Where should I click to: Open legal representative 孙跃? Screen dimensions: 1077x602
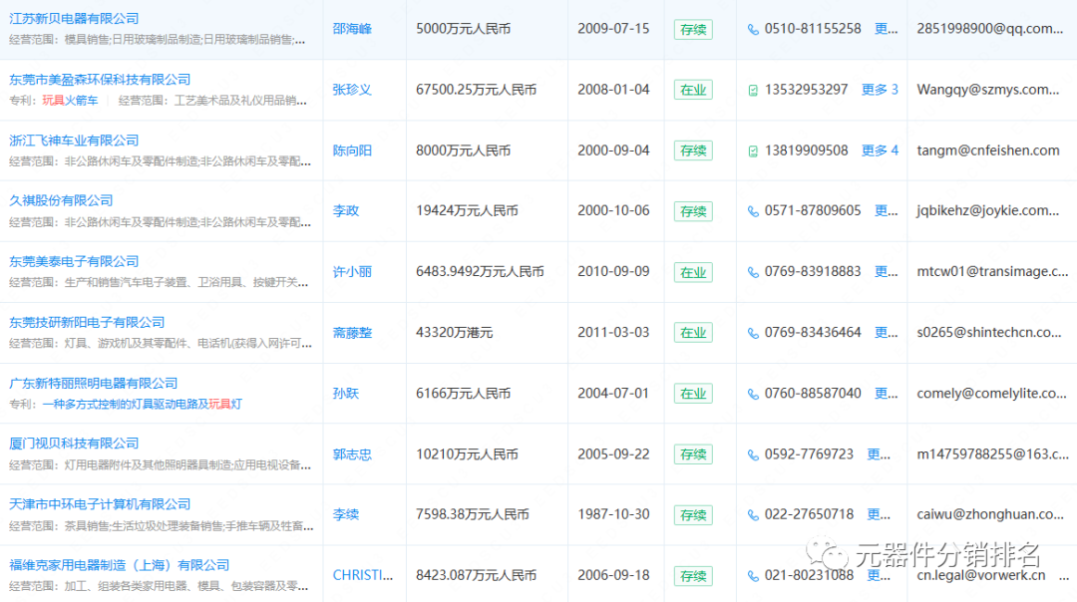[x=346, y=394]
